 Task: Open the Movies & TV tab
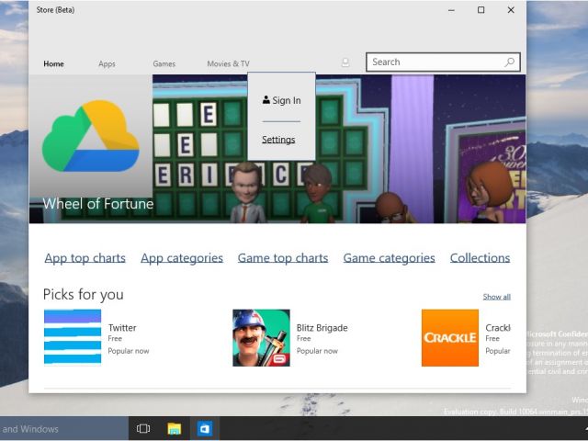click(228, 64)
